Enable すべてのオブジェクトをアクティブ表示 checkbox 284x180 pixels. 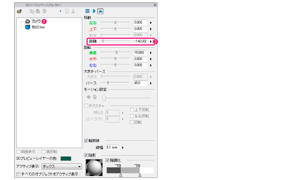pyautogui.click(x=18, y=174)
